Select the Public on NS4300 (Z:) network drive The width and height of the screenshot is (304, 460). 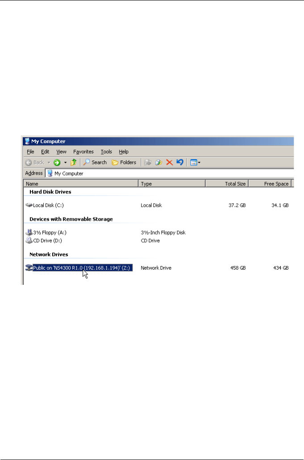pos(83,268)
